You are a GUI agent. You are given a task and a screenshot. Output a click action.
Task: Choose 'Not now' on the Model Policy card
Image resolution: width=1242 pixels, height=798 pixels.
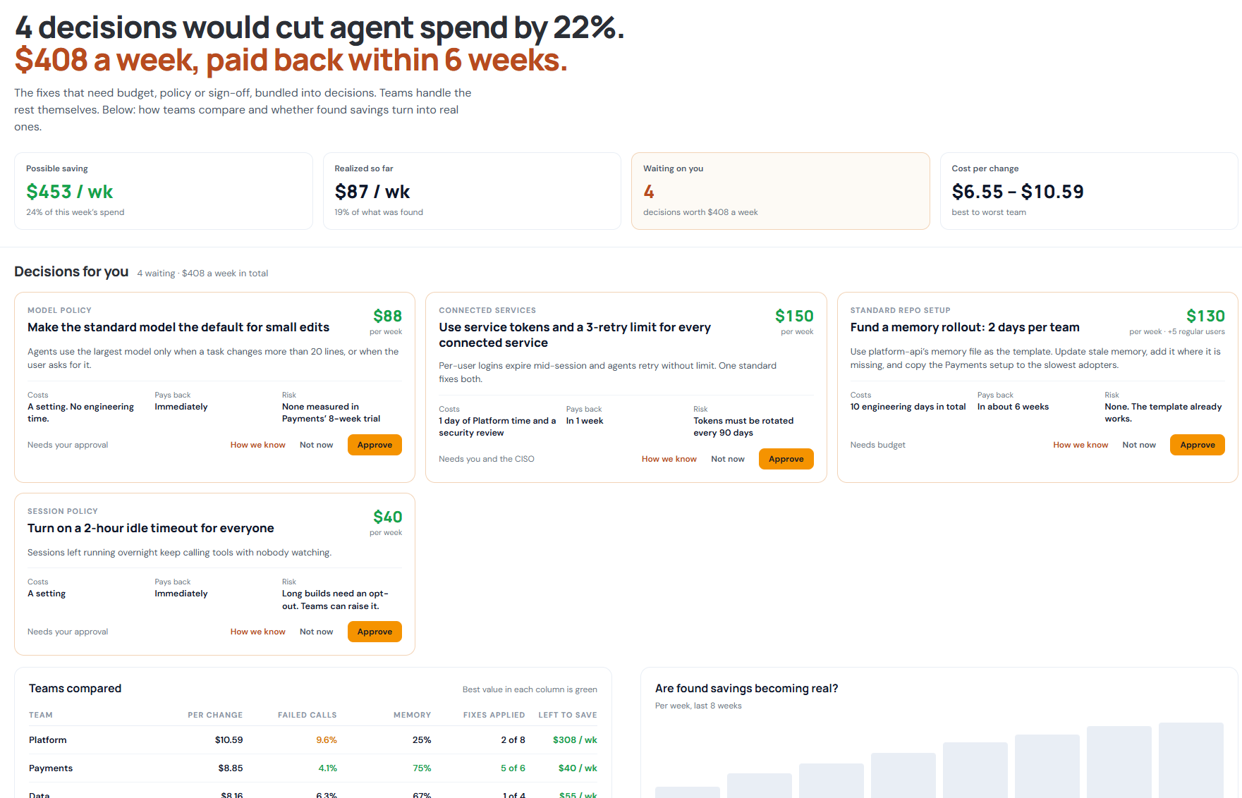316,445
